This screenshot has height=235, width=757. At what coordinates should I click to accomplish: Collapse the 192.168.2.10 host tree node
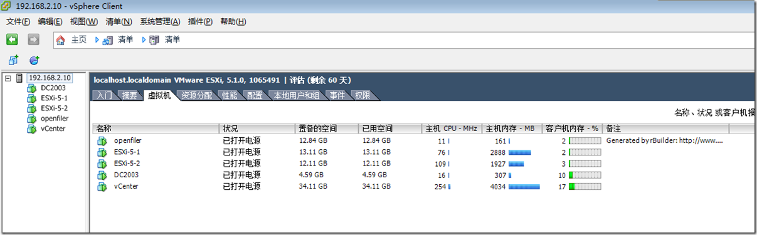click(x=8, y=78)
